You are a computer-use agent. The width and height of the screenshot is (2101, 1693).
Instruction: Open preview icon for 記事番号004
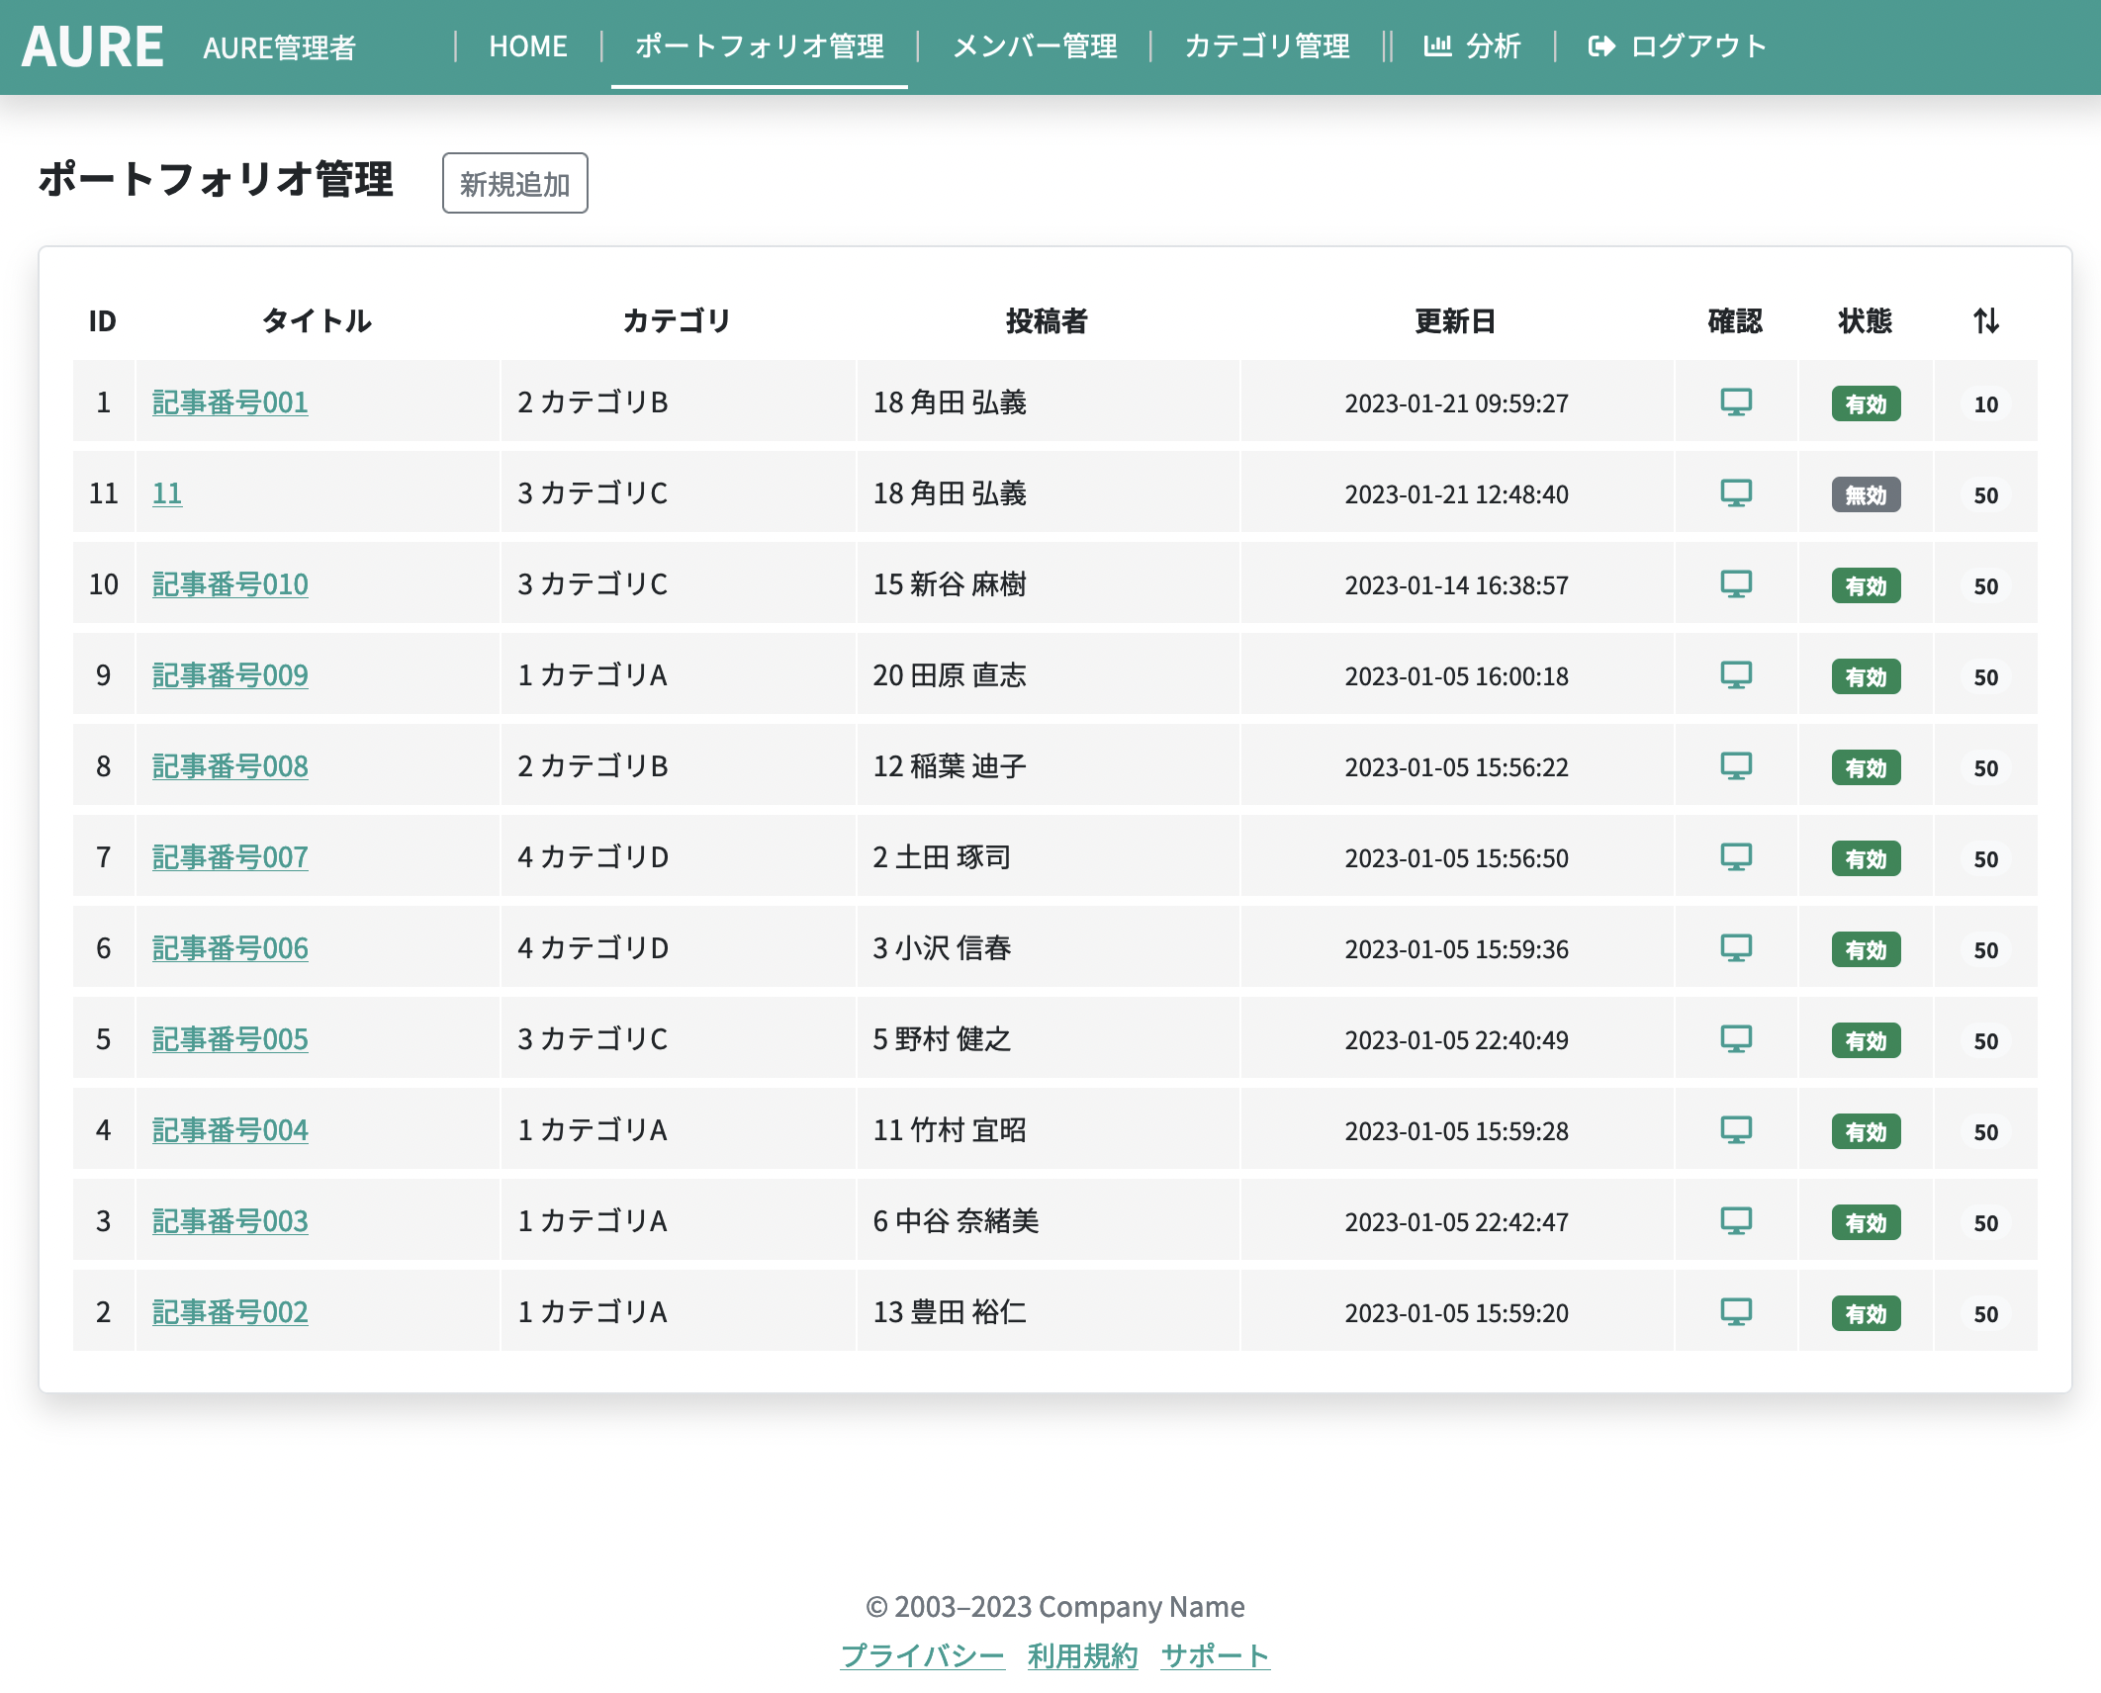click(1736, 1130)
